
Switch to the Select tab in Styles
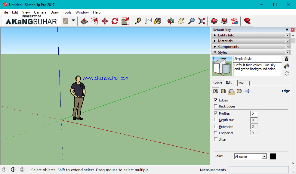pos(218,83)
